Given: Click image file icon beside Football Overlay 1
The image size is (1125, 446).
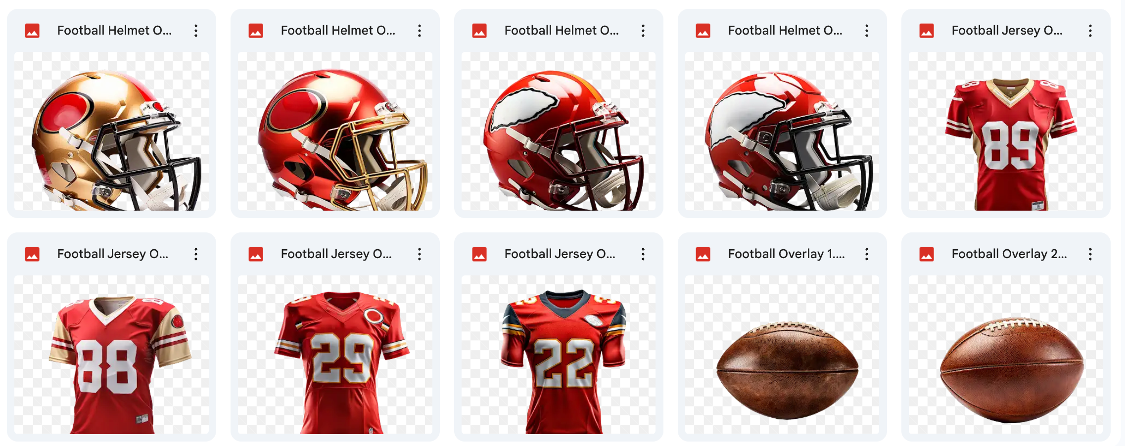Looking at the screenshot, I should (x=703, y=254).
